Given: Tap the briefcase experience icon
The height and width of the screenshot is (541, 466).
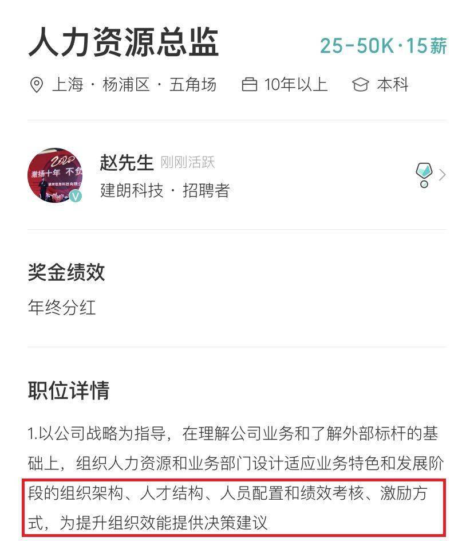Looking at the screenshot, I should 249,85.
